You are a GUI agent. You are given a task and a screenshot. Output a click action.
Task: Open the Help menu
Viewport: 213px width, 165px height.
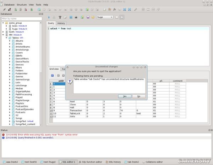pos(46,5)
